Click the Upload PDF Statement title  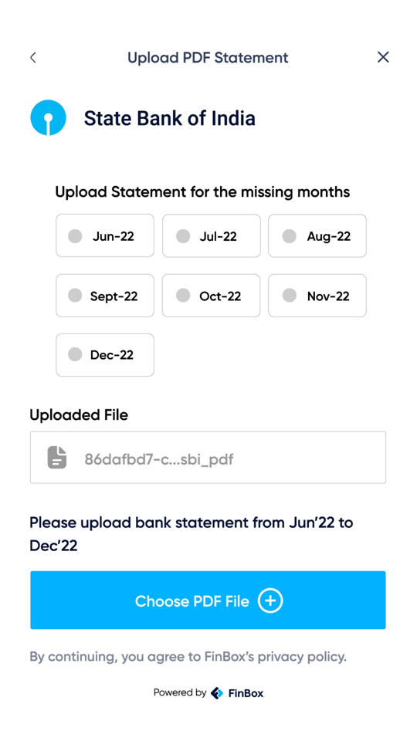[208, 58]
